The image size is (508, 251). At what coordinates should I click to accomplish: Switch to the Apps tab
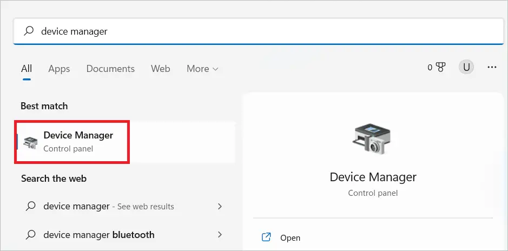pyautogui.click(x=59, y=69)
